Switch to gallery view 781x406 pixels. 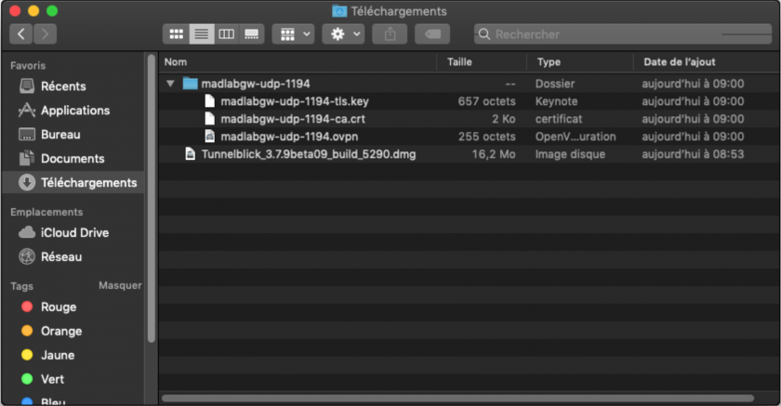point(252,33)
